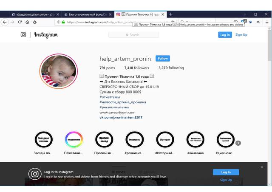This screenshot has height=192, width=272.
Task: Close the y3pggjcimtcglaon.onion tab
Action: (x=58, y=14)
